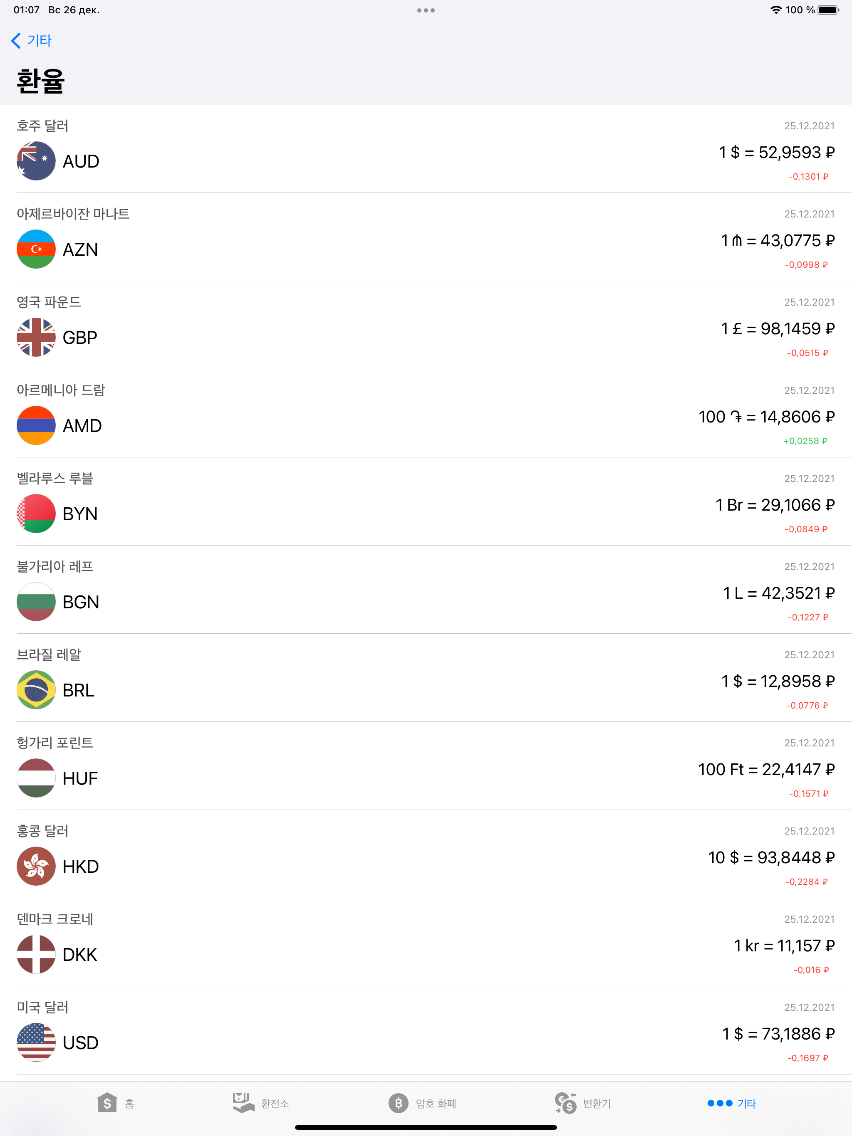Tap the UK flag icon for GBP
The width and height of the screenshot is (852, 1136).
(x=36, y=337)
